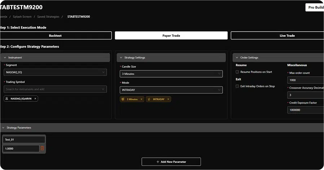Enable Resume Positions on Start

coord(237,72)
